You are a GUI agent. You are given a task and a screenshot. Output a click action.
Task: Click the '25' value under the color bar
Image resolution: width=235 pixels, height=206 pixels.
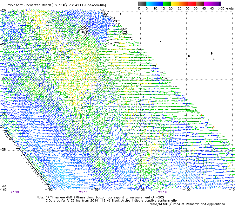[179, 9]
